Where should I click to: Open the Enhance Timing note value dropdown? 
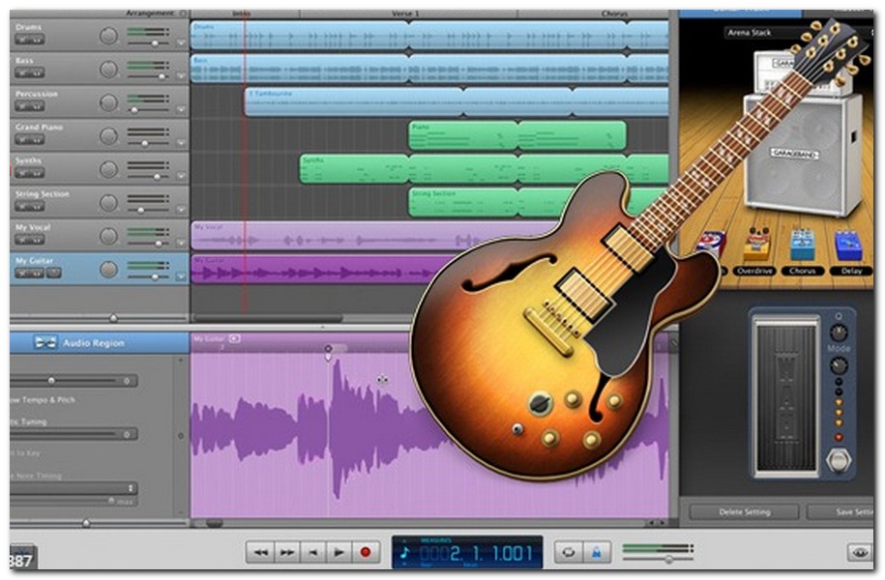[131, 487]
